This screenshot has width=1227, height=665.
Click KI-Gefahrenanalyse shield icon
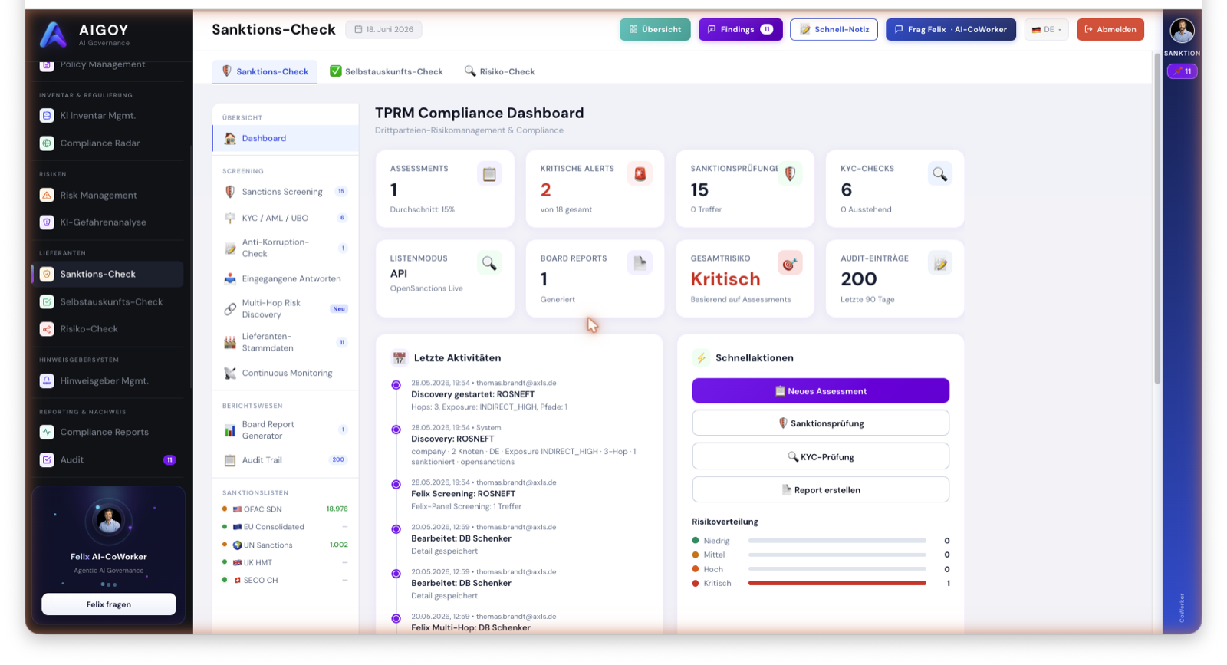[x=47, y=222]
